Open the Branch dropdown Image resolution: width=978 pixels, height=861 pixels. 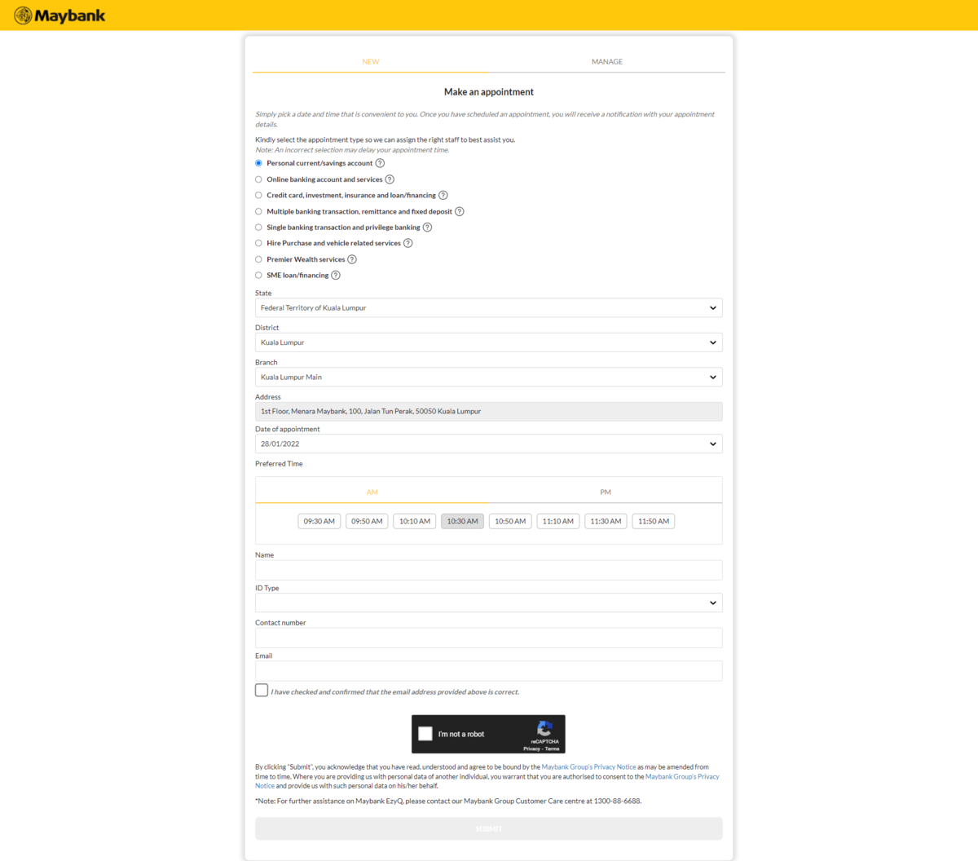489,378
